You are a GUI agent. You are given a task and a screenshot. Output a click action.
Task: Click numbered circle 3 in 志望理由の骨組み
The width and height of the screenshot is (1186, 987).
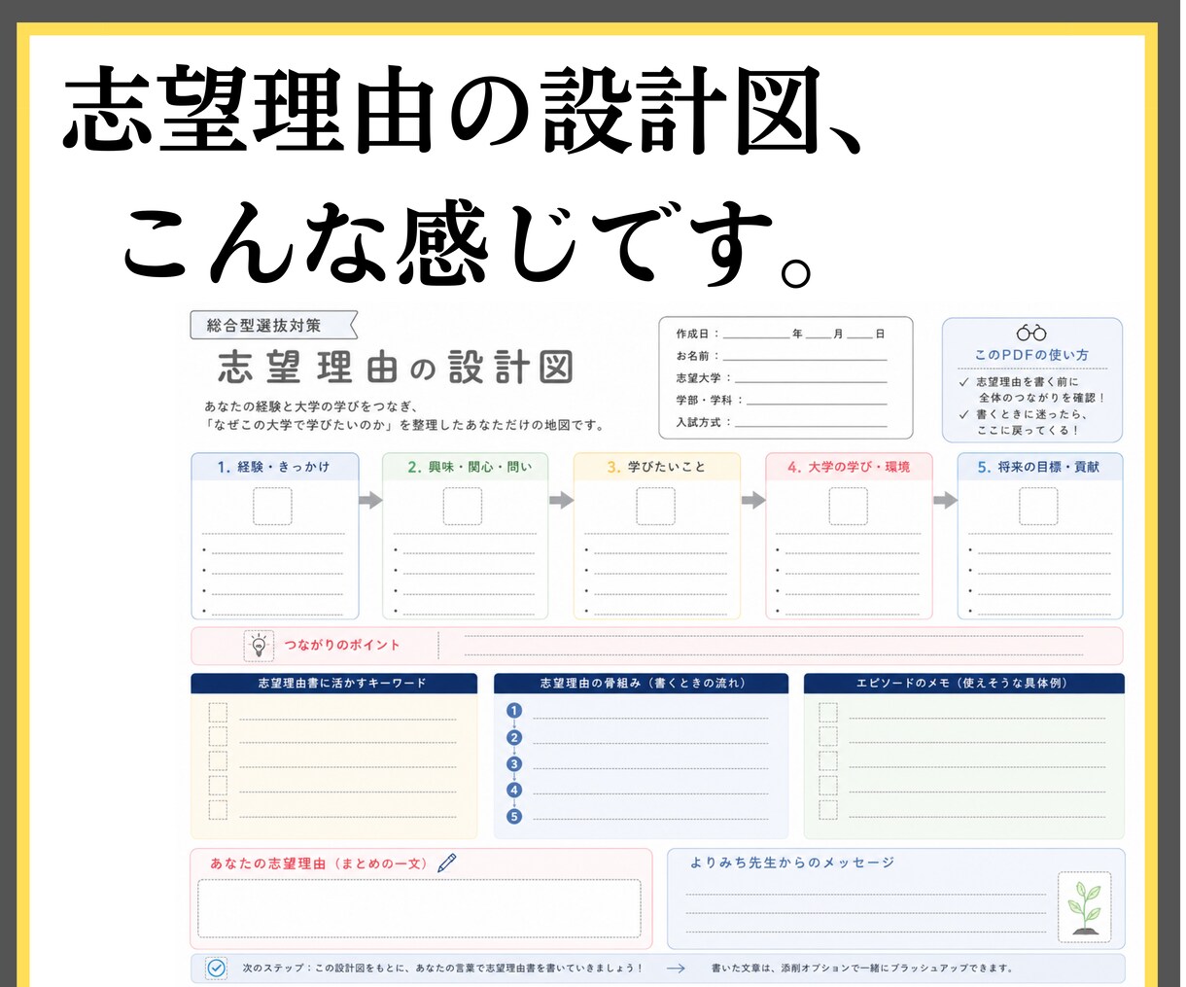pyautogui.click(x=514, y=764)
